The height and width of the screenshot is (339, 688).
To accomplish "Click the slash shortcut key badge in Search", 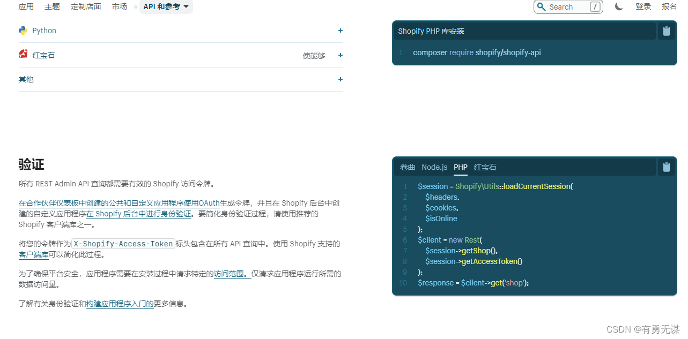I will [595, 7].
